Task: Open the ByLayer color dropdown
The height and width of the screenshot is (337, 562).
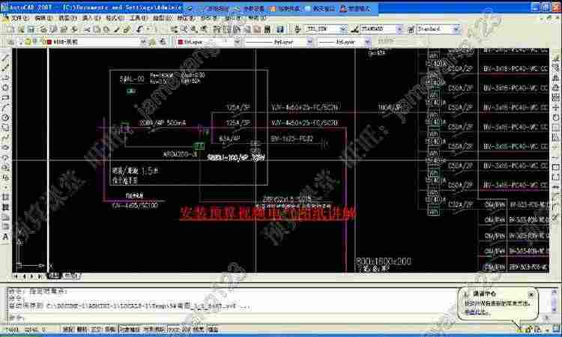Action: coord(237,42)
